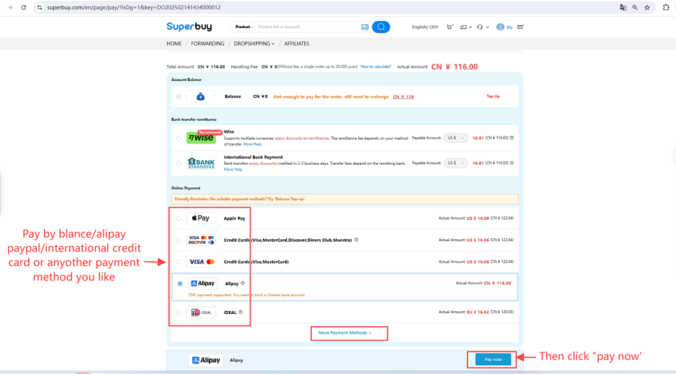The width and height of the screenshot is (676, 374).
Task: Expand the headset support dropdown arrow
Action: pos(488,27)
